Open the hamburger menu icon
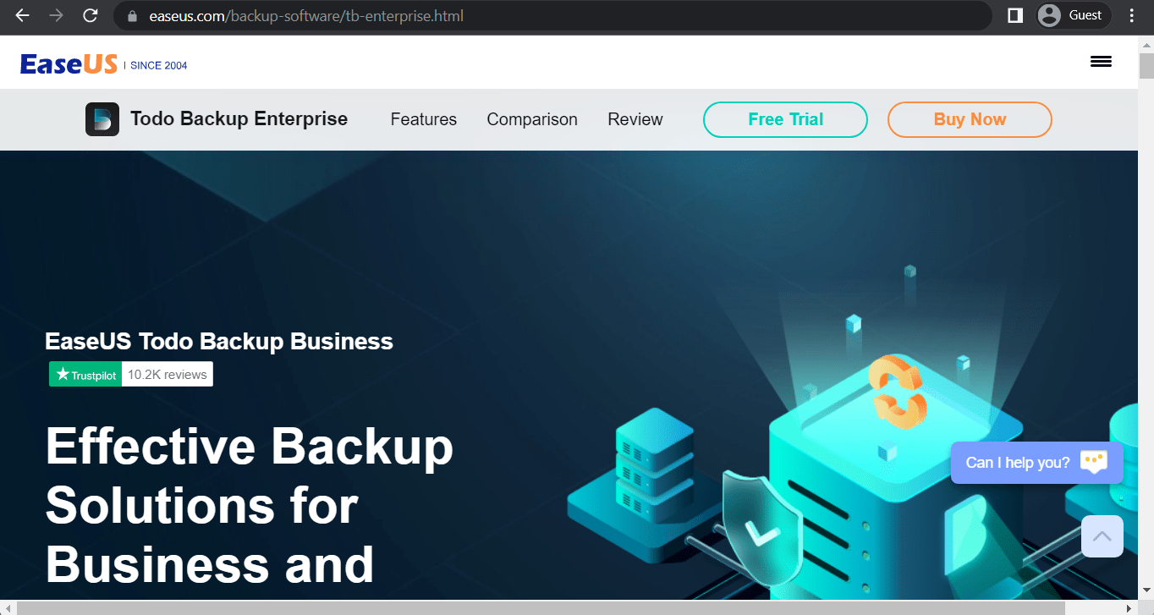1154x615 pixels. tap(1101, 62)
